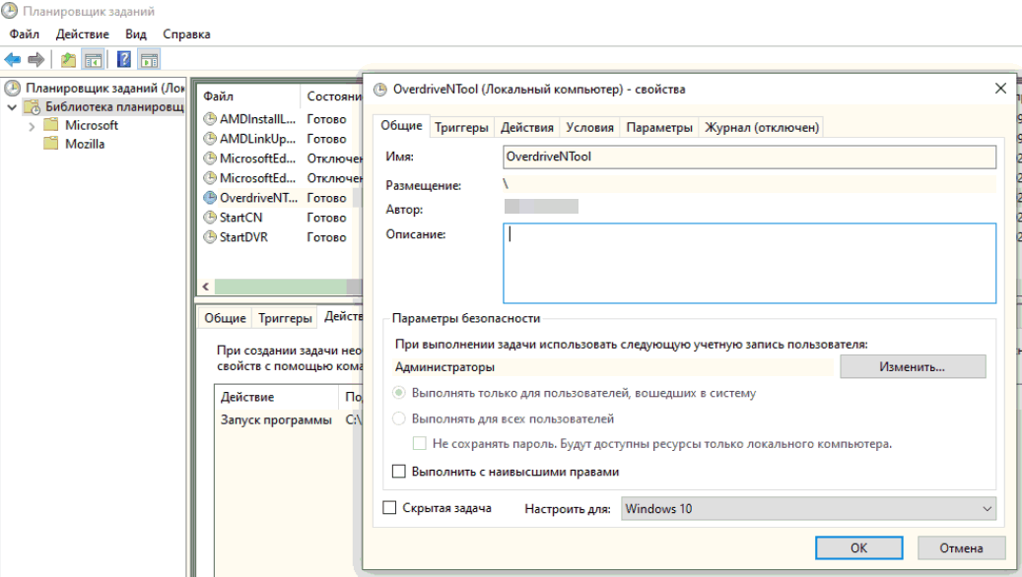Select the AMDLinkUp... task row name
The image size is (1022, 577).
point(257,139)
